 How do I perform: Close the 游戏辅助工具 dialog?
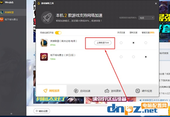(156, 4)
